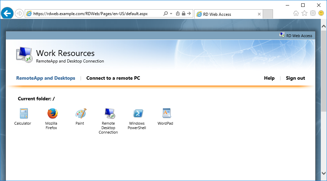
Task: Open a new blank browser tab
Action: click(x=268, y=14)
